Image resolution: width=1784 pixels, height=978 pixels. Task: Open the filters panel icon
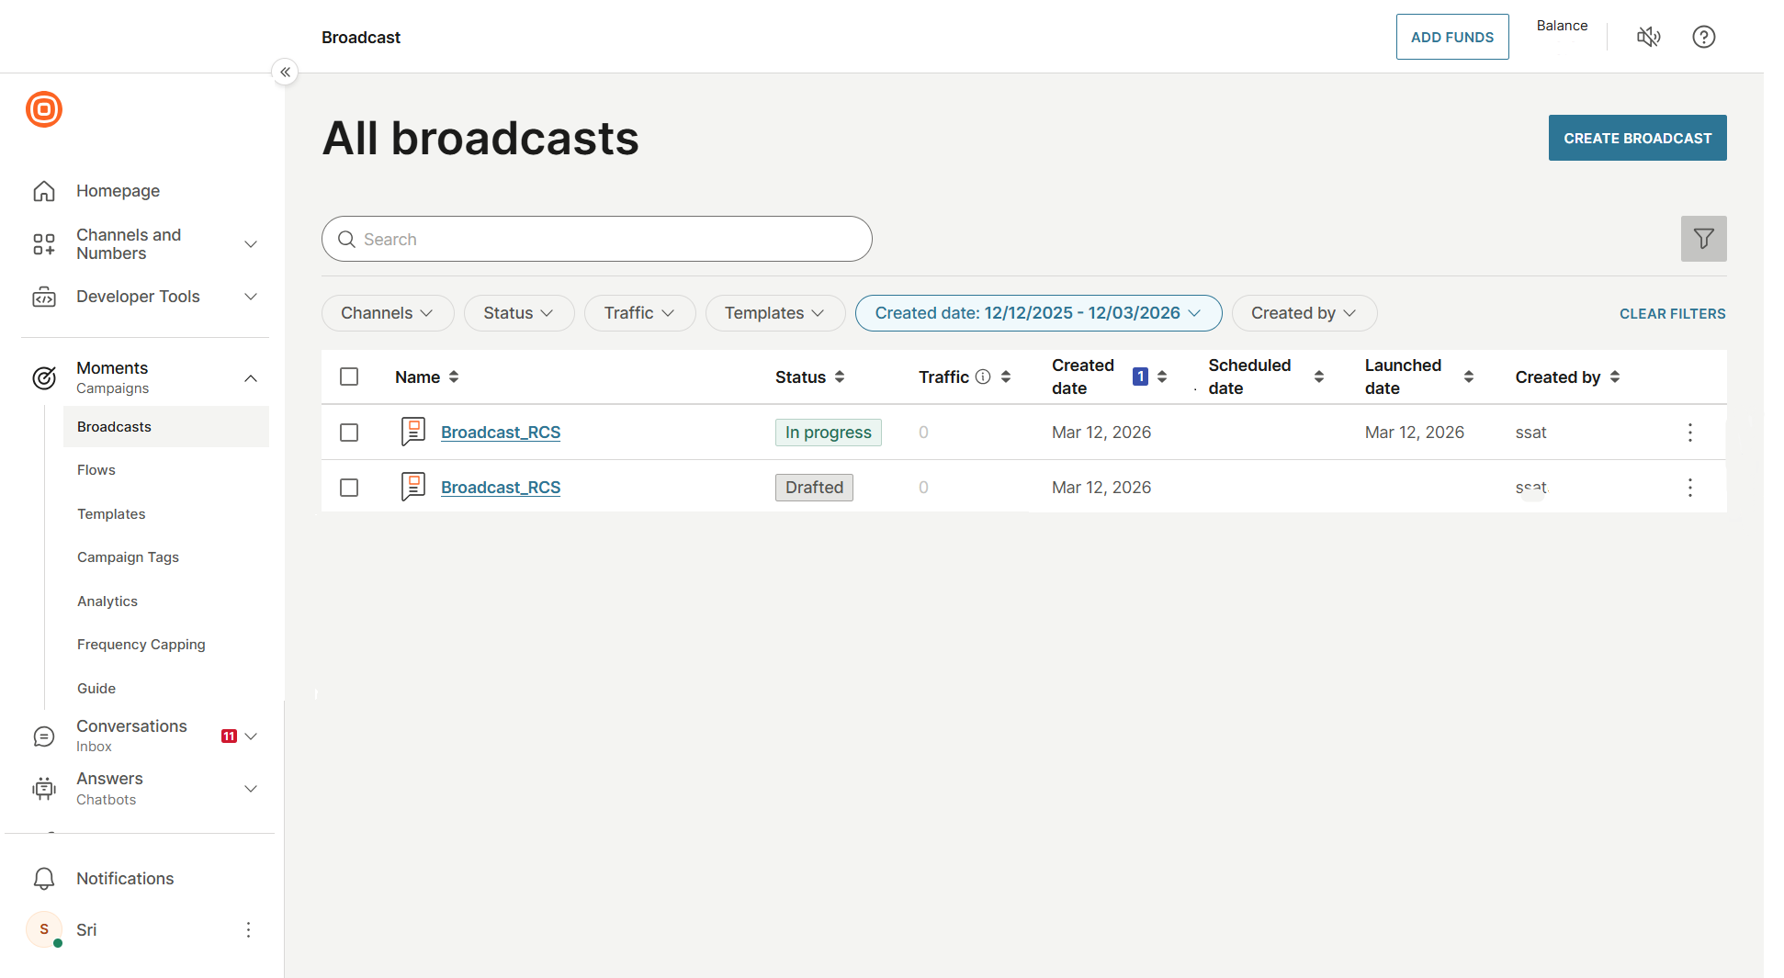point(1703,239)
